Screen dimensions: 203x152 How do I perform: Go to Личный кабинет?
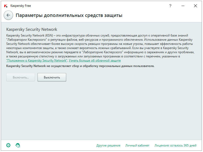pos(137,145)
